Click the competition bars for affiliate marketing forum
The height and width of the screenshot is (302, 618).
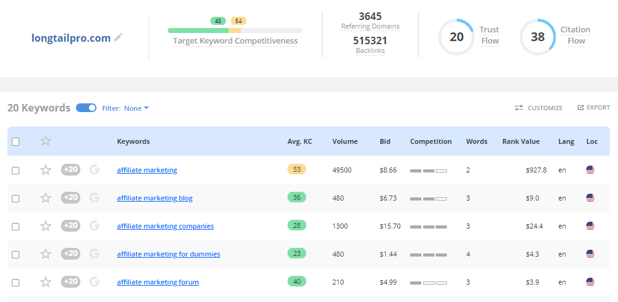click(x=428, y=283)
